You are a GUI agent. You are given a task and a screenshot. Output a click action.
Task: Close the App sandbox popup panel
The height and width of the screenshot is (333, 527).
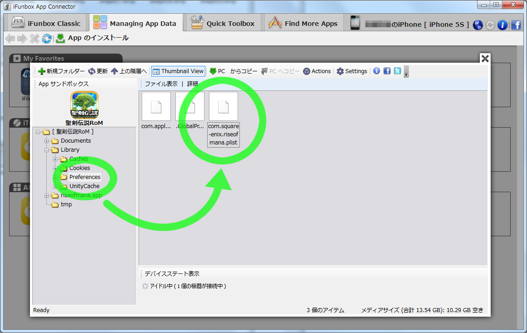(x=485, y=59)
